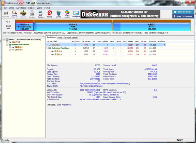Click the 软件(E:) drive icon in tree
The image size is (196, 143).
coord(13,47)
